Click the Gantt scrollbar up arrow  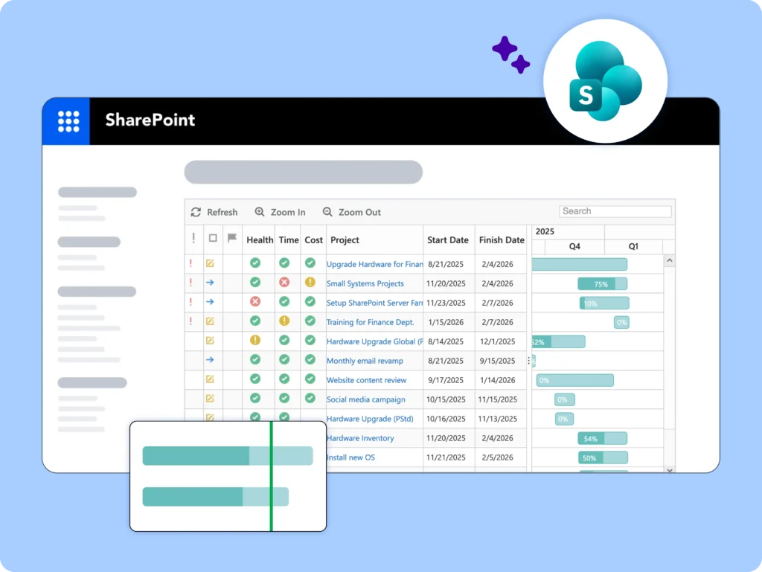coord(669,261)
